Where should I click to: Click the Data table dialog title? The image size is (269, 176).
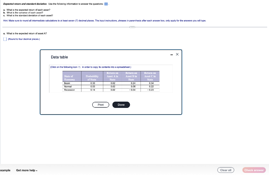[59, 57]
